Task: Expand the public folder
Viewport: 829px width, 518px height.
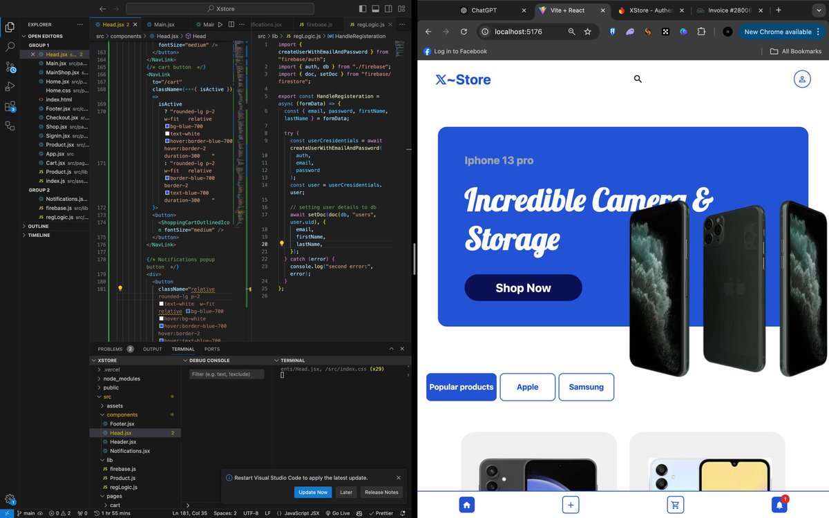Action: [x=135, y=387]
